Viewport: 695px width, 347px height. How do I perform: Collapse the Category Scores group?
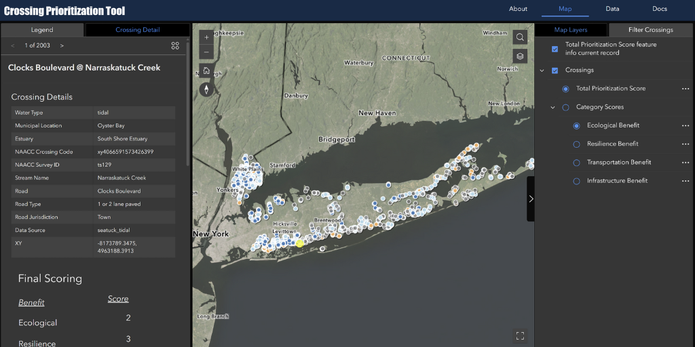pos(552,107)
